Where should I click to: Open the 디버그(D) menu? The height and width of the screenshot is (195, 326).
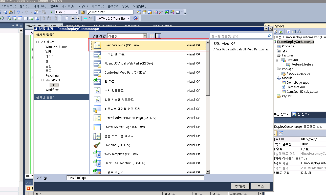click(x=40, y=6)
